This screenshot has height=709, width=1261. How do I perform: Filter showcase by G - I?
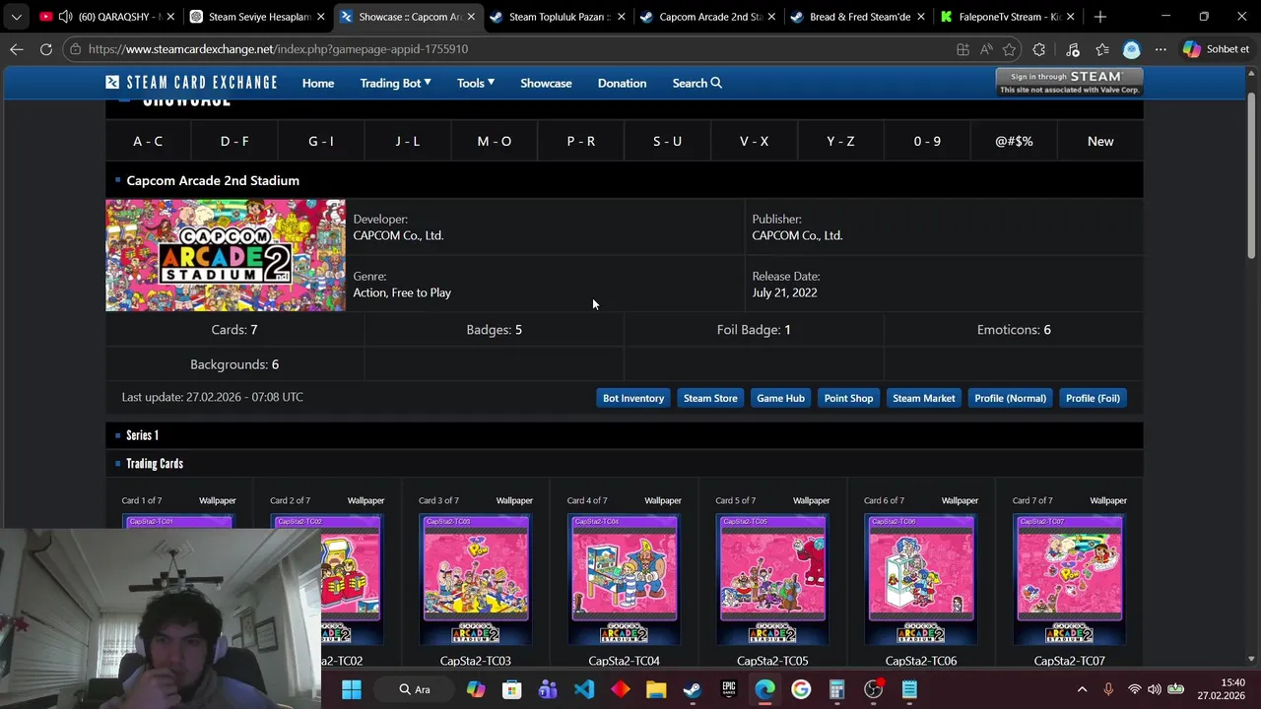(x=321, y=141)
